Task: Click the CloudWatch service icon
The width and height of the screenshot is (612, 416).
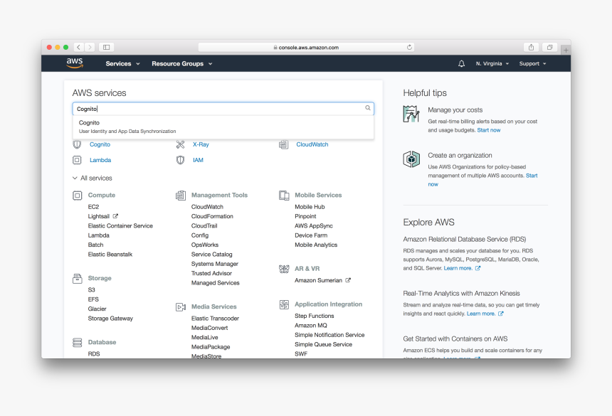Action: click(x=284, y=144)
